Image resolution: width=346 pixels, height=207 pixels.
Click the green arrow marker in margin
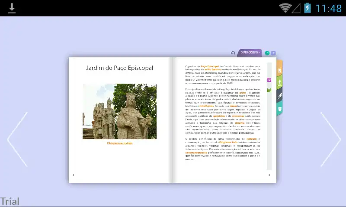coord(269,91)
